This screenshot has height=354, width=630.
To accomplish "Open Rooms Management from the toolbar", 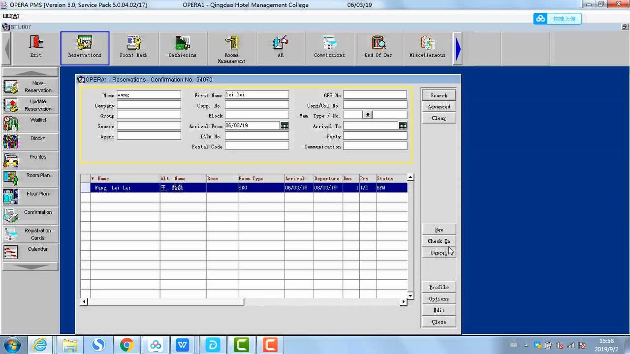I will (231, 48).
